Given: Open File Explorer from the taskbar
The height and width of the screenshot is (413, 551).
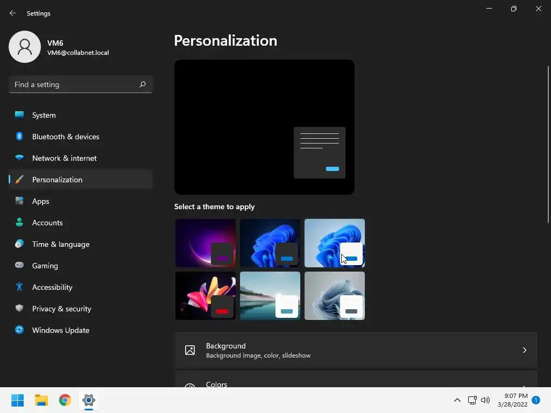Looking at the screenshot, I should click(41, 400).
